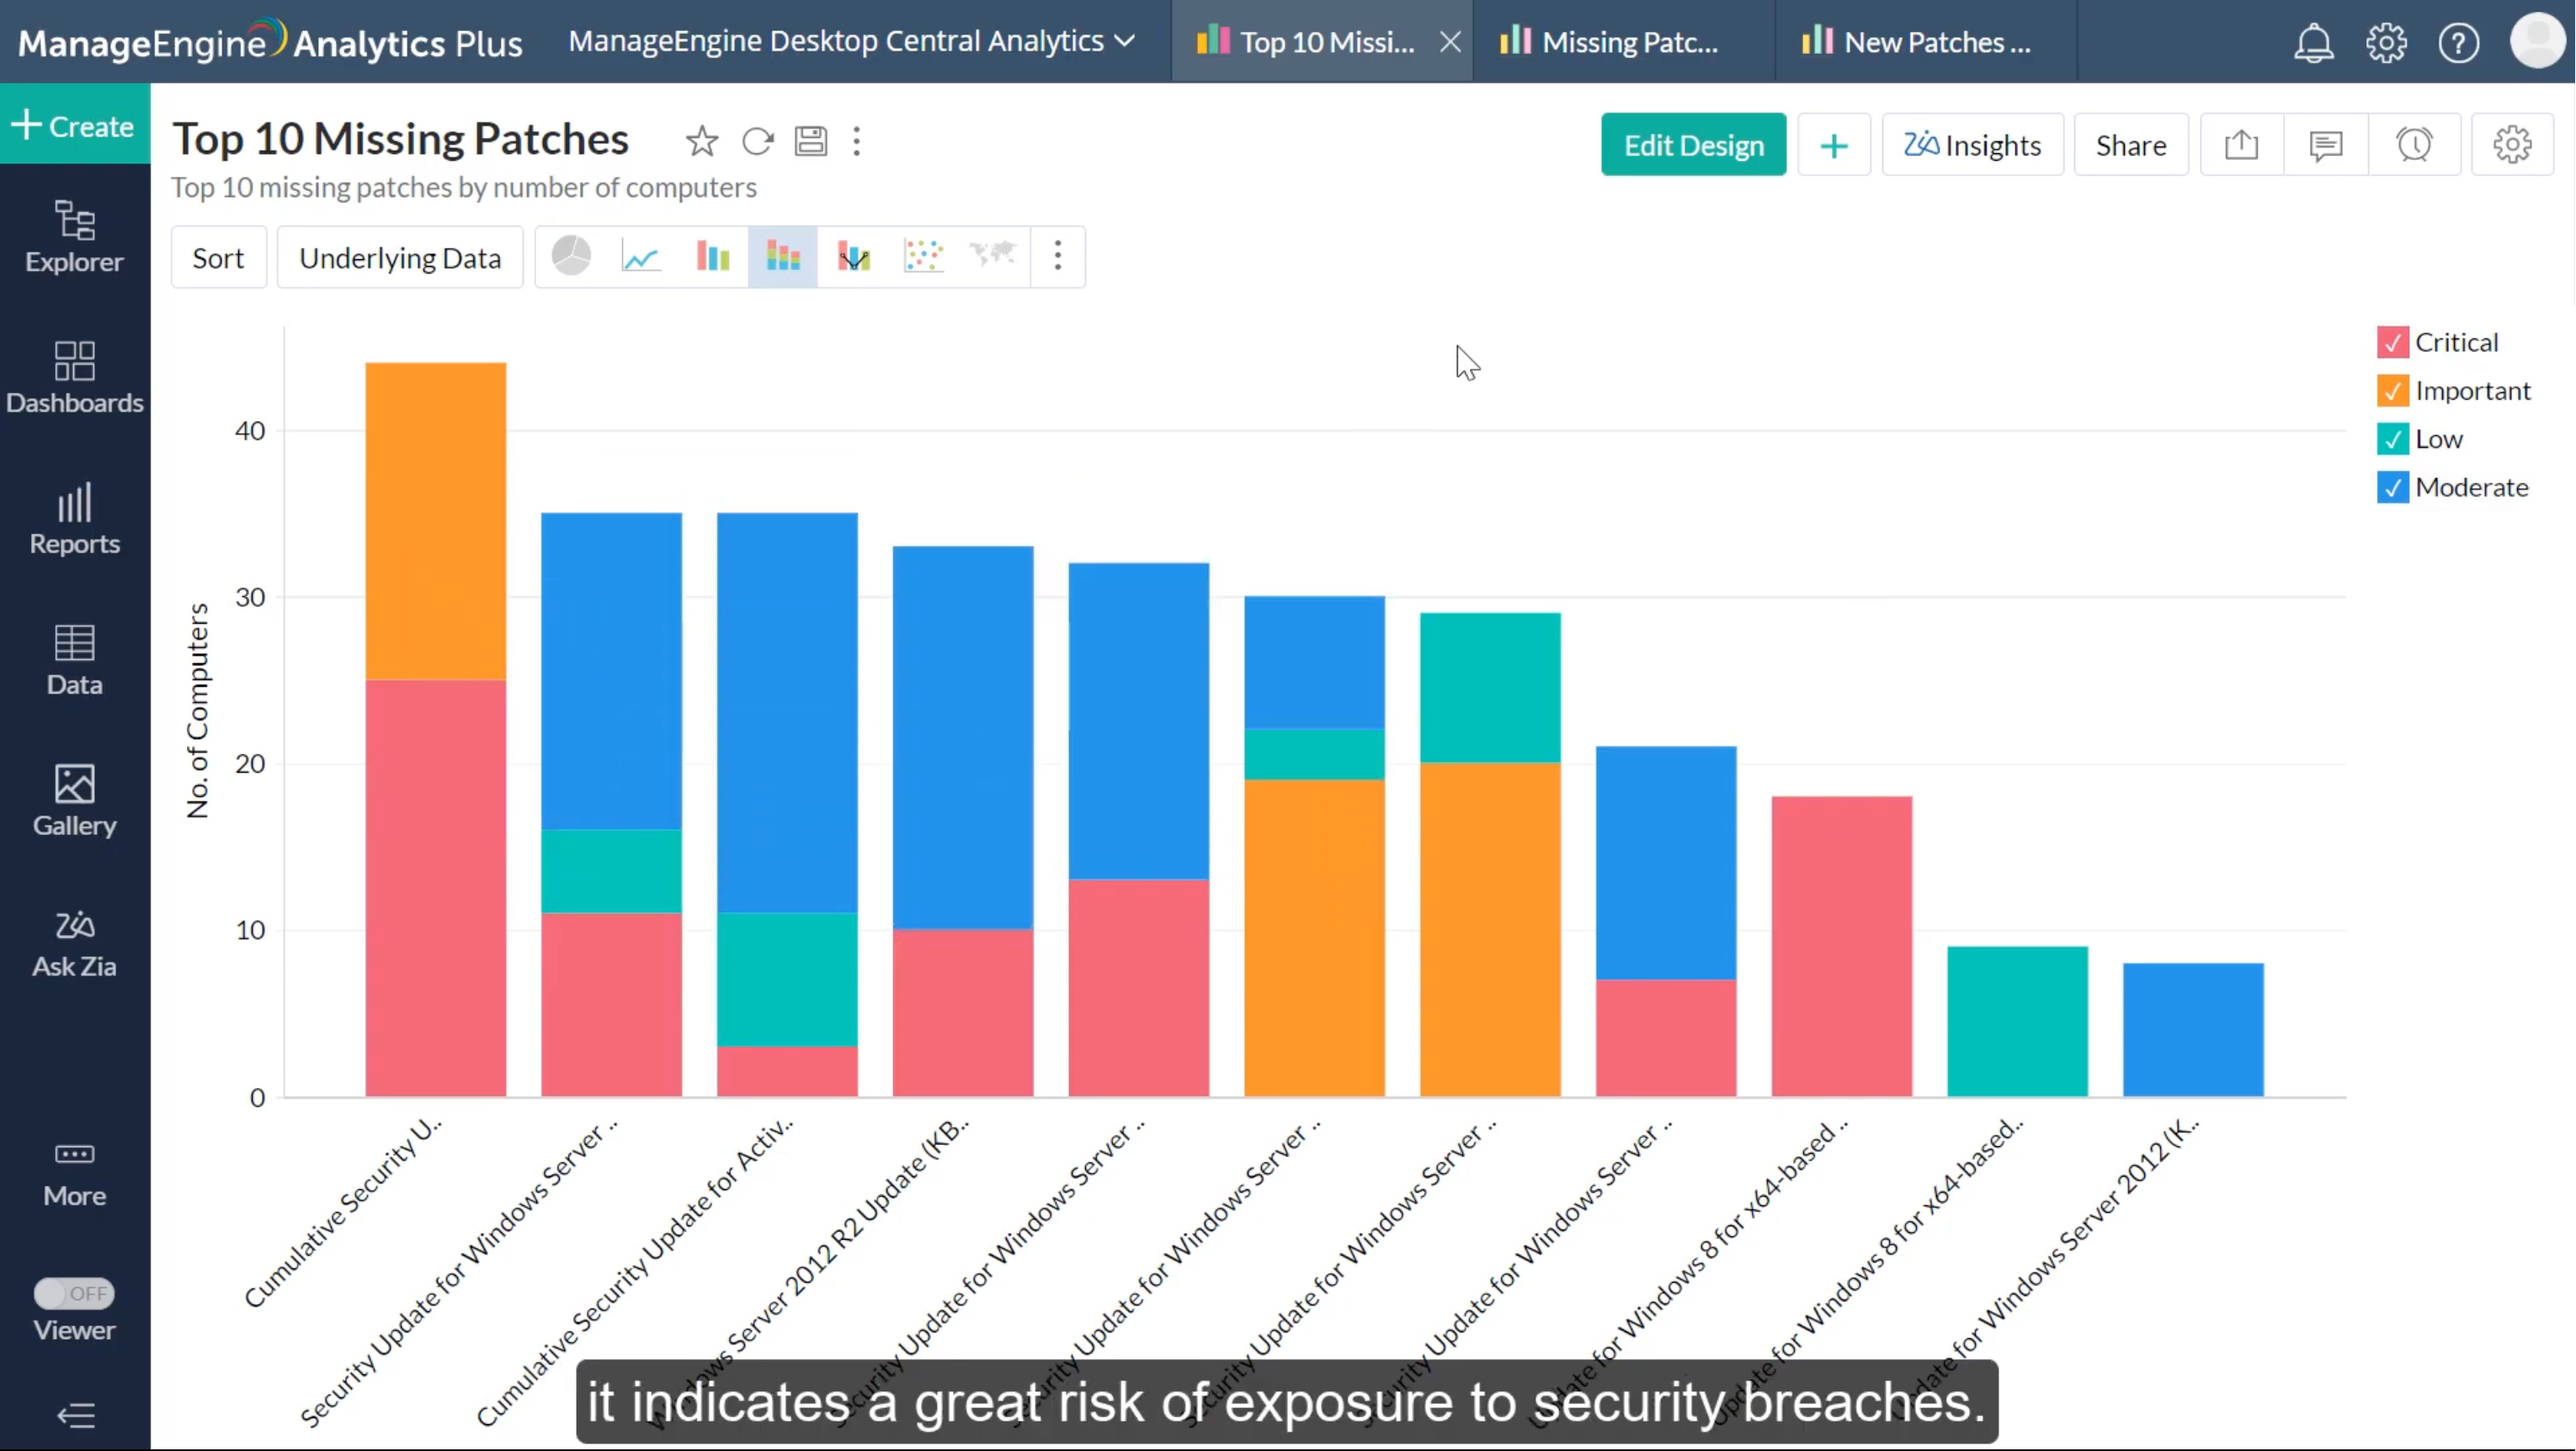The image size is (2576, 1451).
Task: Switch to line chart type
Action: point(641,257)
